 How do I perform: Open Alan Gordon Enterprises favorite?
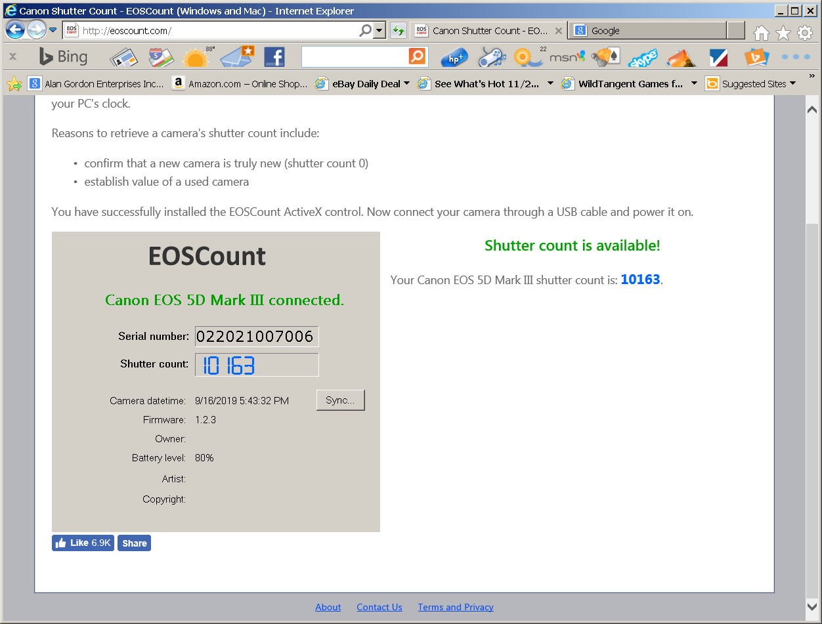pyautogui.click(x=96, y=84)
